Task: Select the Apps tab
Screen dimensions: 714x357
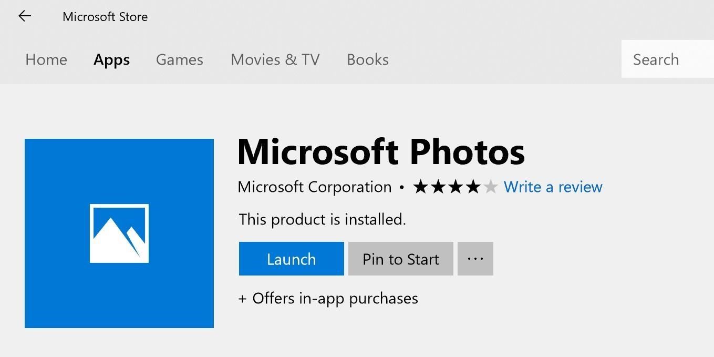Action: 111,59
